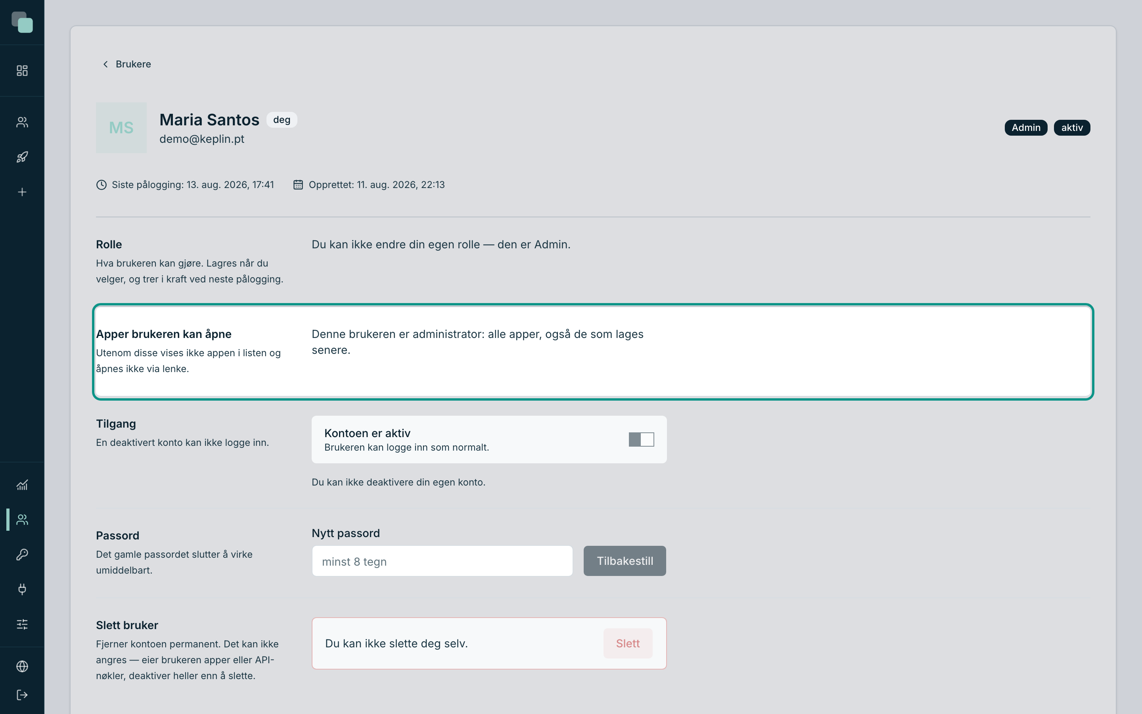Click the plus icon to add new

(x=22, y=192)
